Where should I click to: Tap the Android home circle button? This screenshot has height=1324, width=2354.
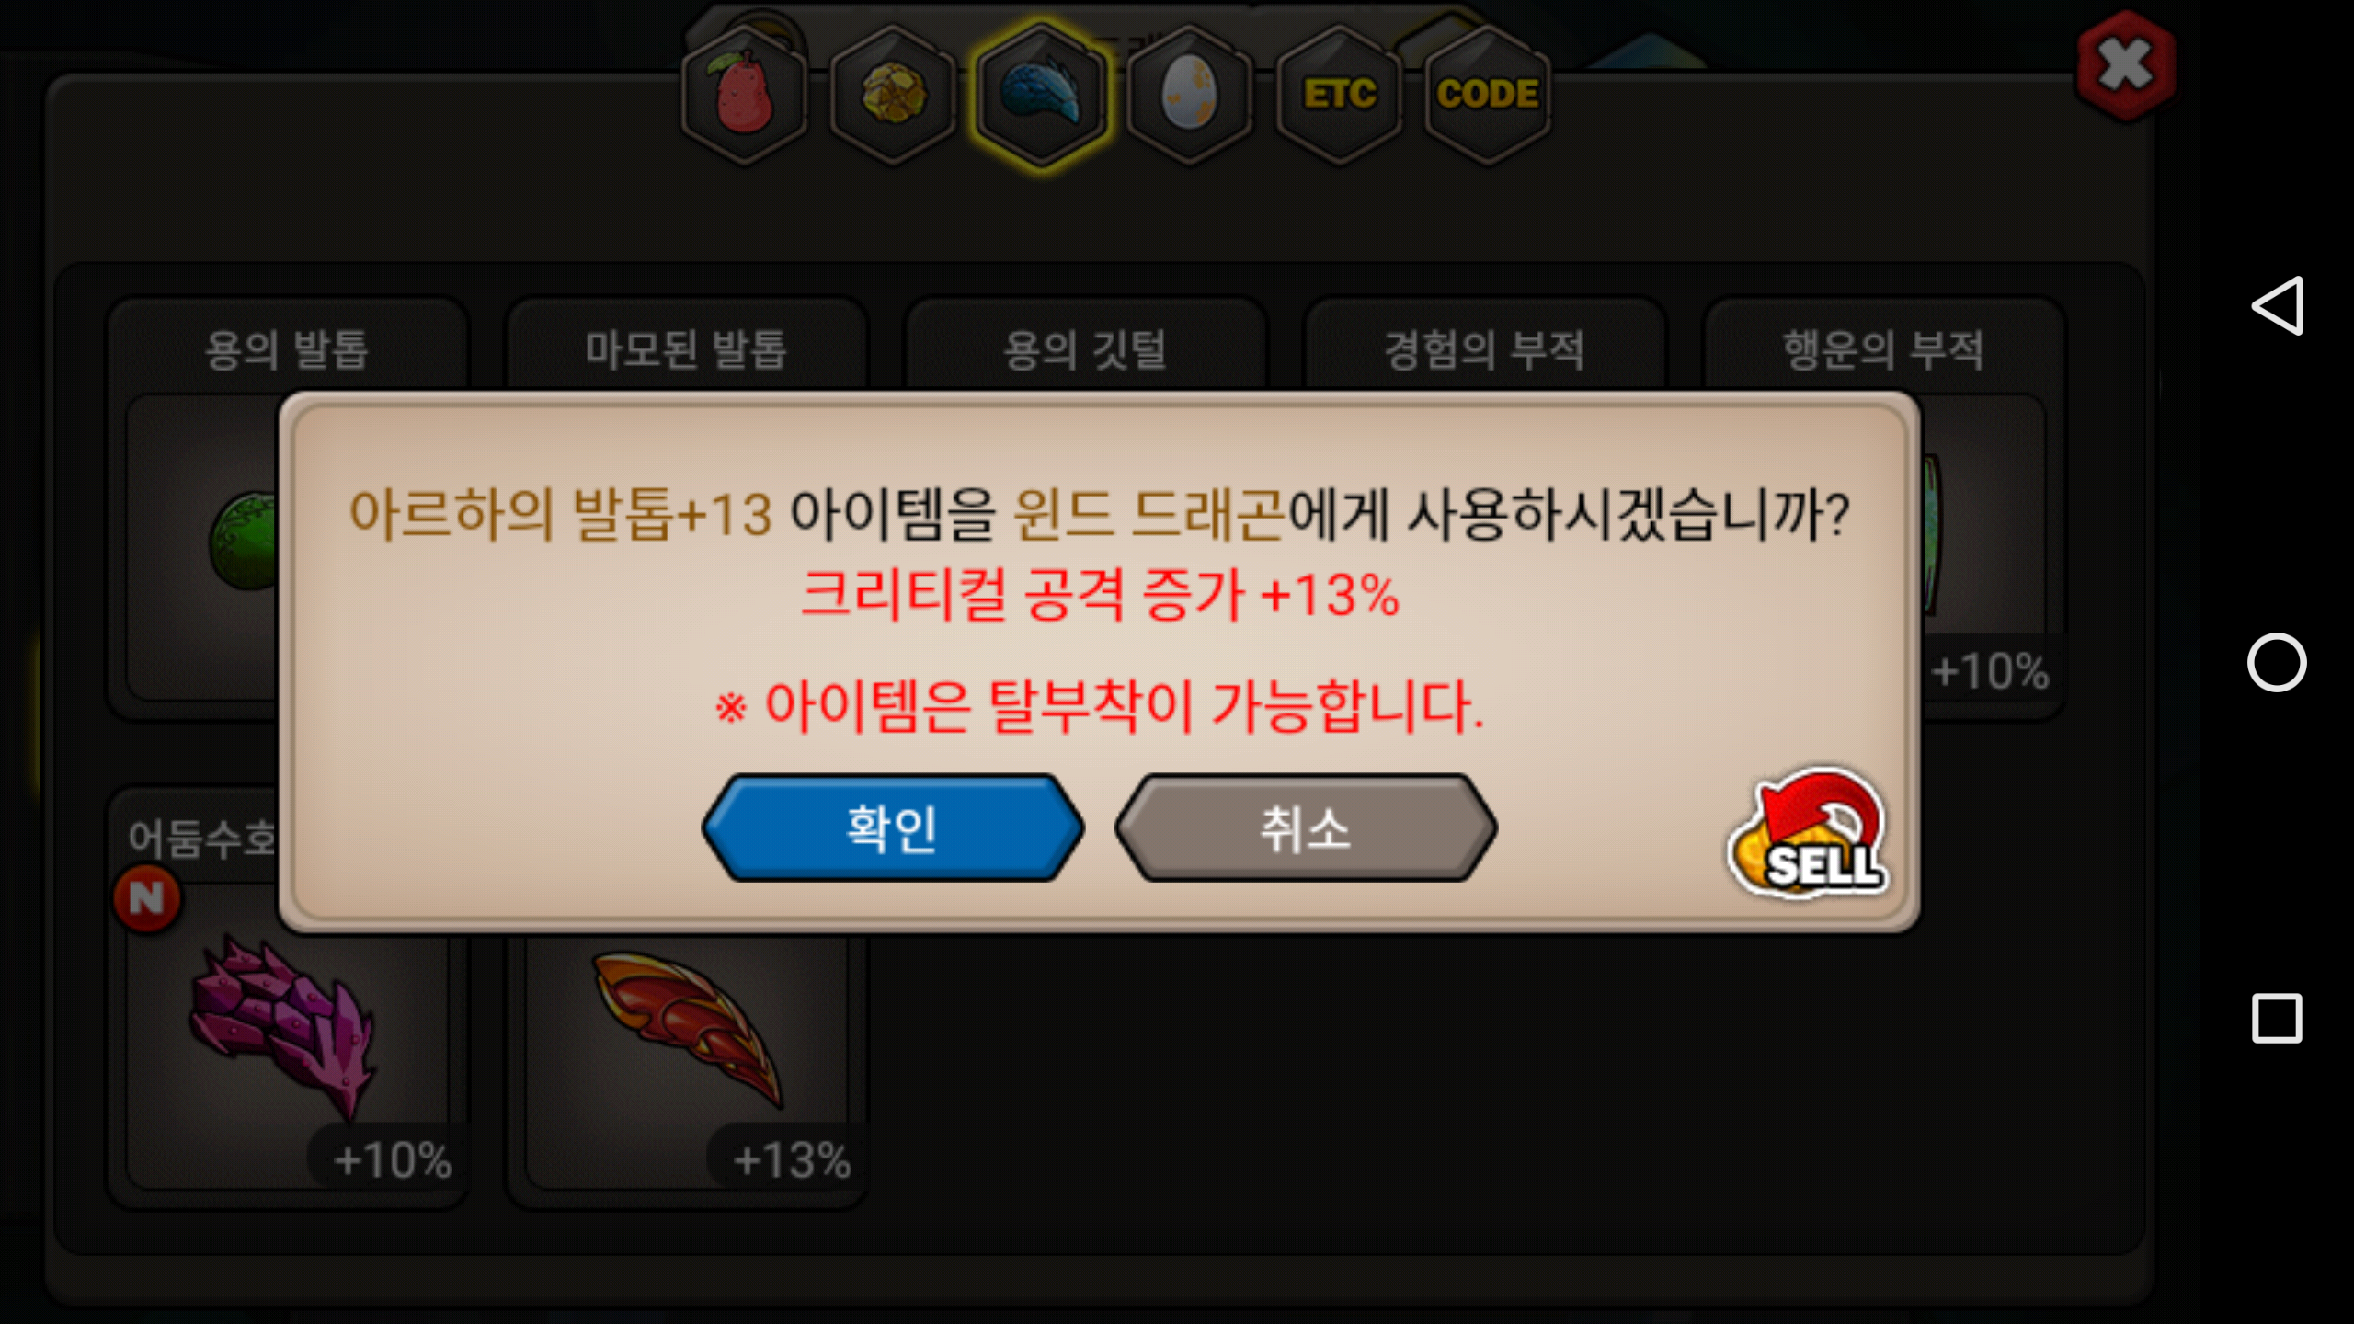2277,662
